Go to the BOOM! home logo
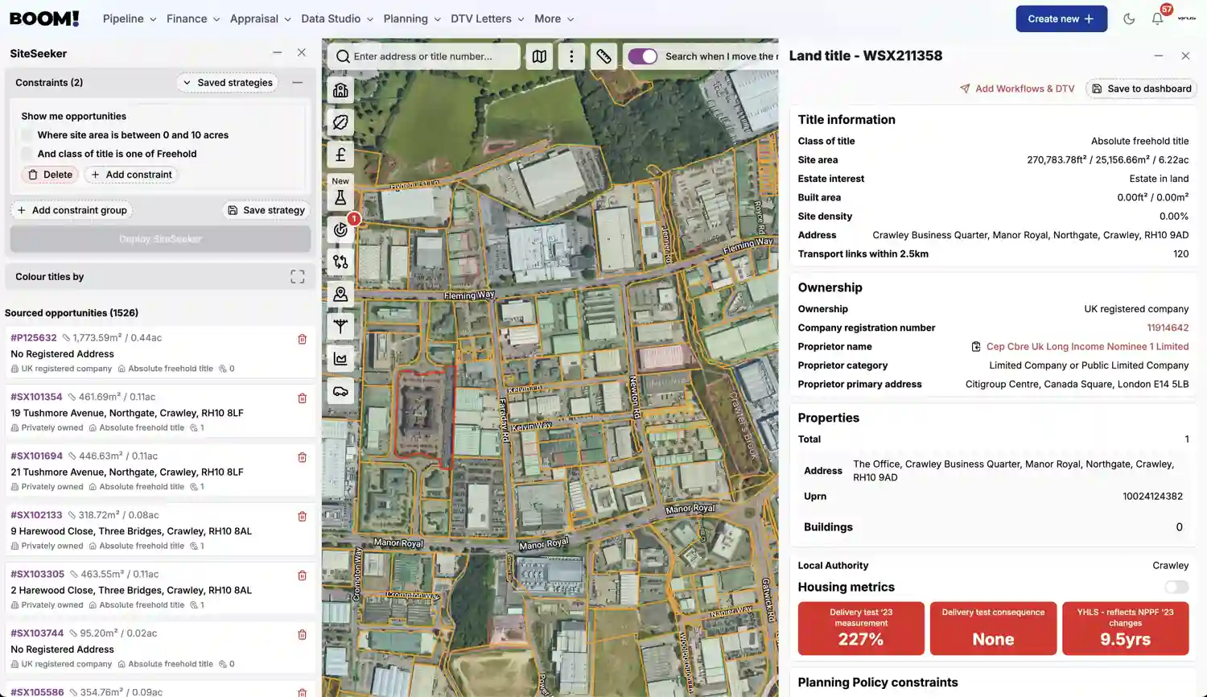 (x=44, y=19)
